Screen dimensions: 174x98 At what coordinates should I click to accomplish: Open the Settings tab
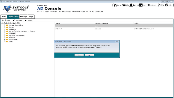pyautogui.click(x=23, y=16)
